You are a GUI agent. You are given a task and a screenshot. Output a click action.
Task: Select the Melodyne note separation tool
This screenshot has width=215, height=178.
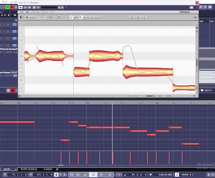coord(100,17)
